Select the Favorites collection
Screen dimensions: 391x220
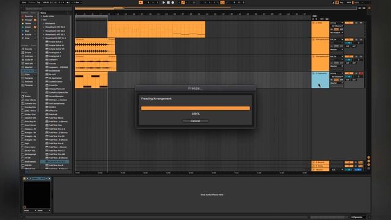pyautogui.click(x=28, y=16)
